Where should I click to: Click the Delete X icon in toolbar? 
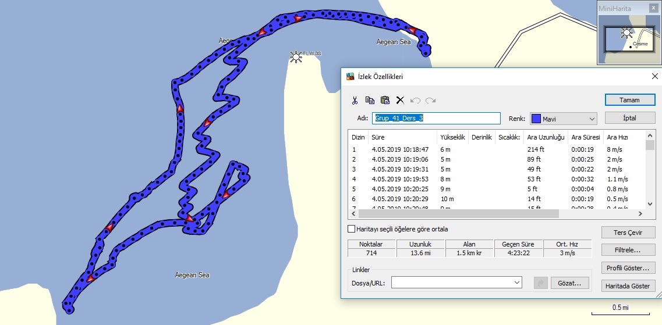pos(400,101)
